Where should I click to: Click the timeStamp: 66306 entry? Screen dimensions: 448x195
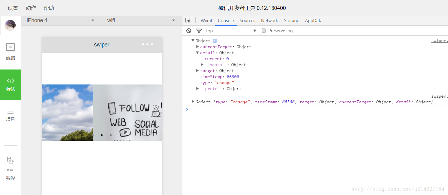[x=220, y=77]
